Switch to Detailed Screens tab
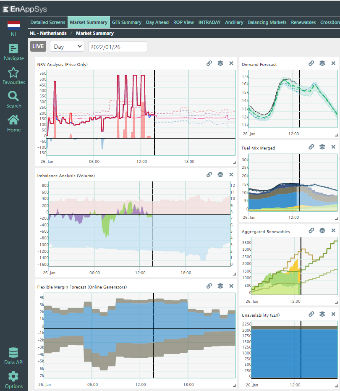 (x=47, y=22)
